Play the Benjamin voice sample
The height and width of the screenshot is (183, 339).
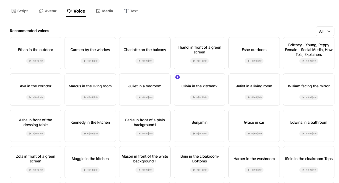click(199, 134)
